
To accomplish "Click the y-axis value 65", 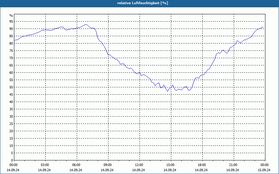I will tap(11, 65).
